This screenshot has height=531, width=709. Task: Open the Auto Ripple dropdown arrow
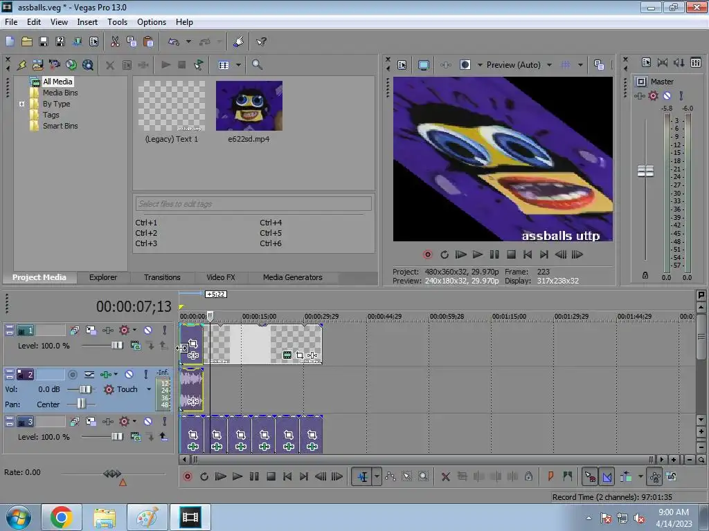point(640,476)
